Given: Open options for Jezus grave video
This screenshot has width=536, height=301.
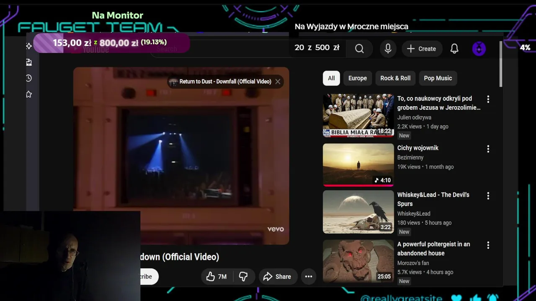Looking at the screenshot, I should tap(488, 99).
